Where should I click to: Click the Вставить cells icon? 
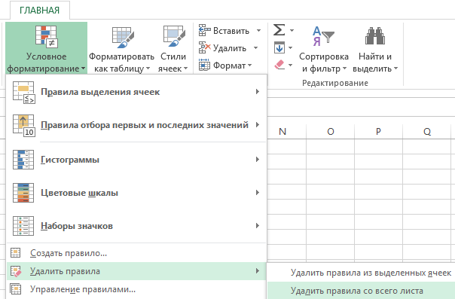click(x=205, y=30)
